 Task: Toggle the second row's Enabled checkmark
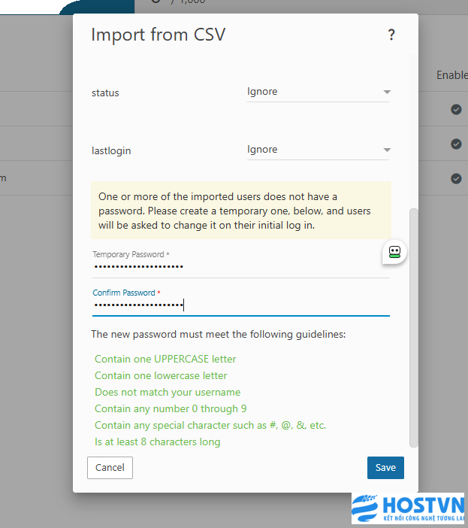(x=456, y=144)
